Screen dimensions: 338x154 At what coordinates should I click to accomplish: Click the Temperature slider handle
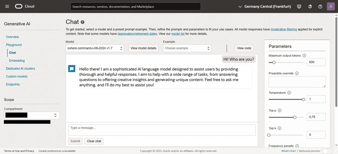point(303,100)
